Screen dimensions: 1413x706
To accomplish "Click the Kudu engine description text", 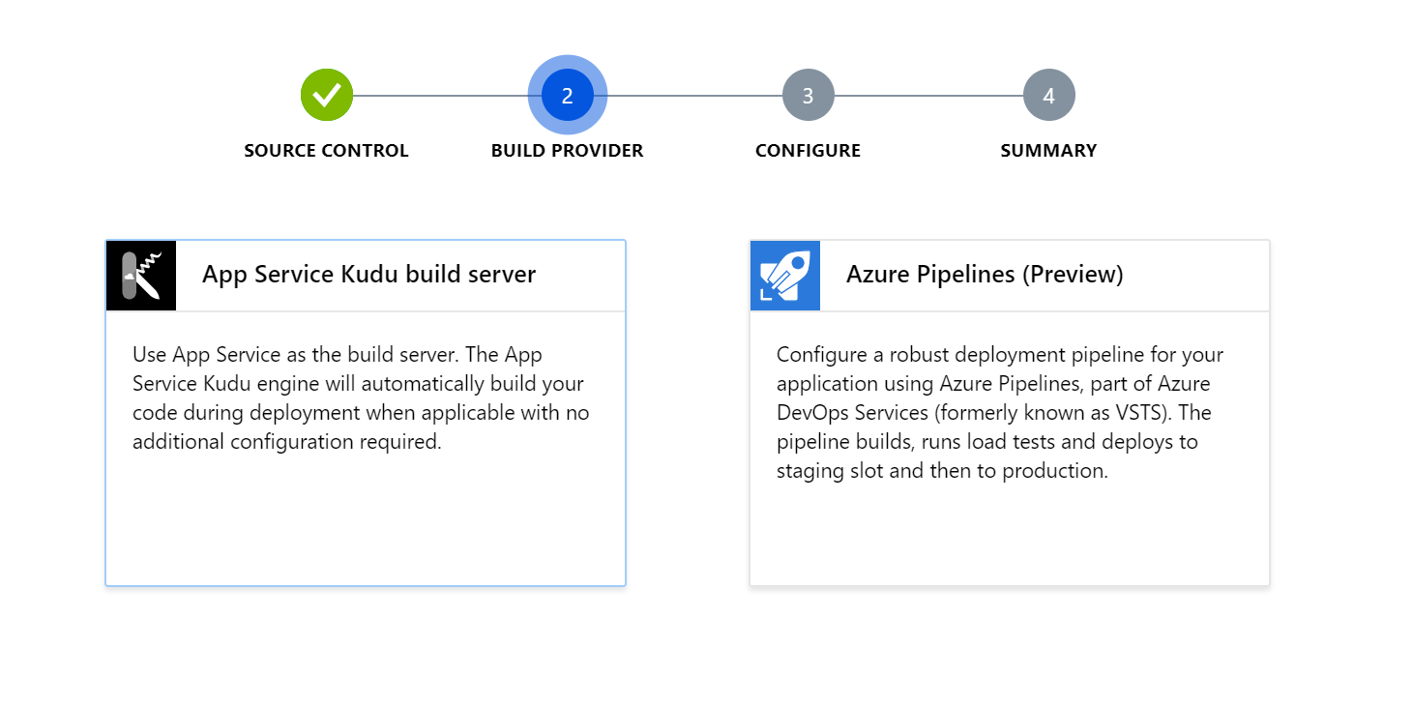I will [x=361, y=398].
